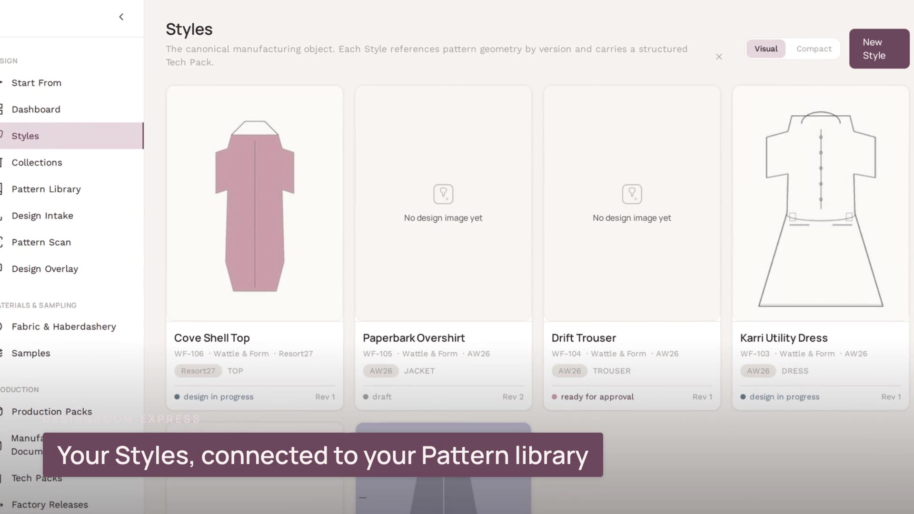Image resolution: width=914 pixels, height=514 pixels.
Task: Click the TROUSER category label
Action: (x=612, y=371)
